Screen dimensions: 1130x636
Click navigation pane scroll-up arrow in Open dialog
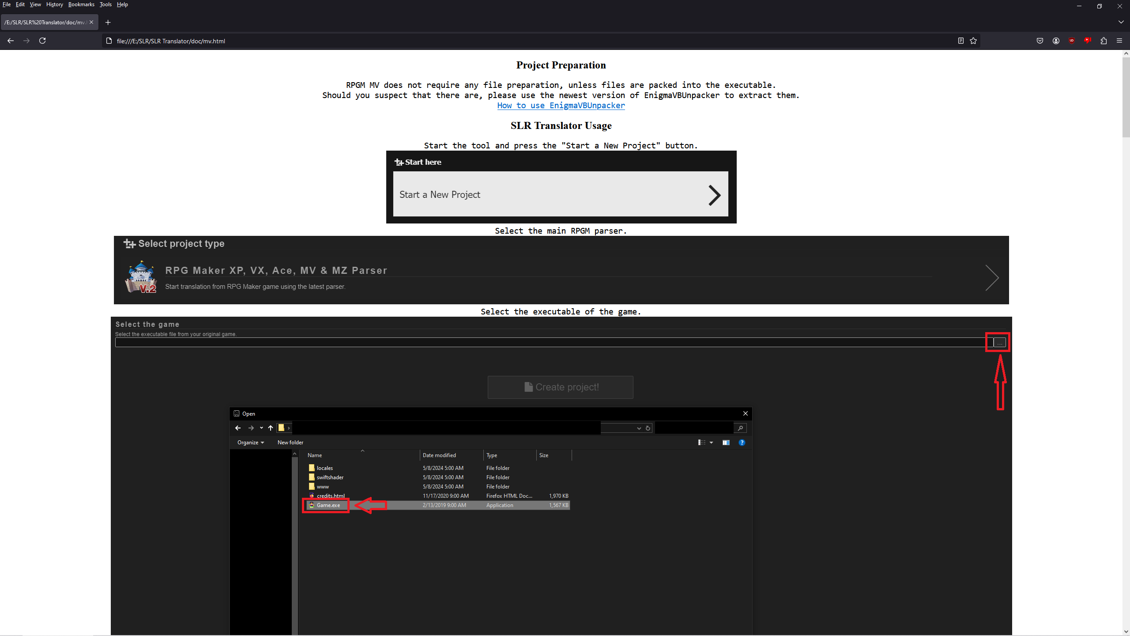(x=295, y=454)
